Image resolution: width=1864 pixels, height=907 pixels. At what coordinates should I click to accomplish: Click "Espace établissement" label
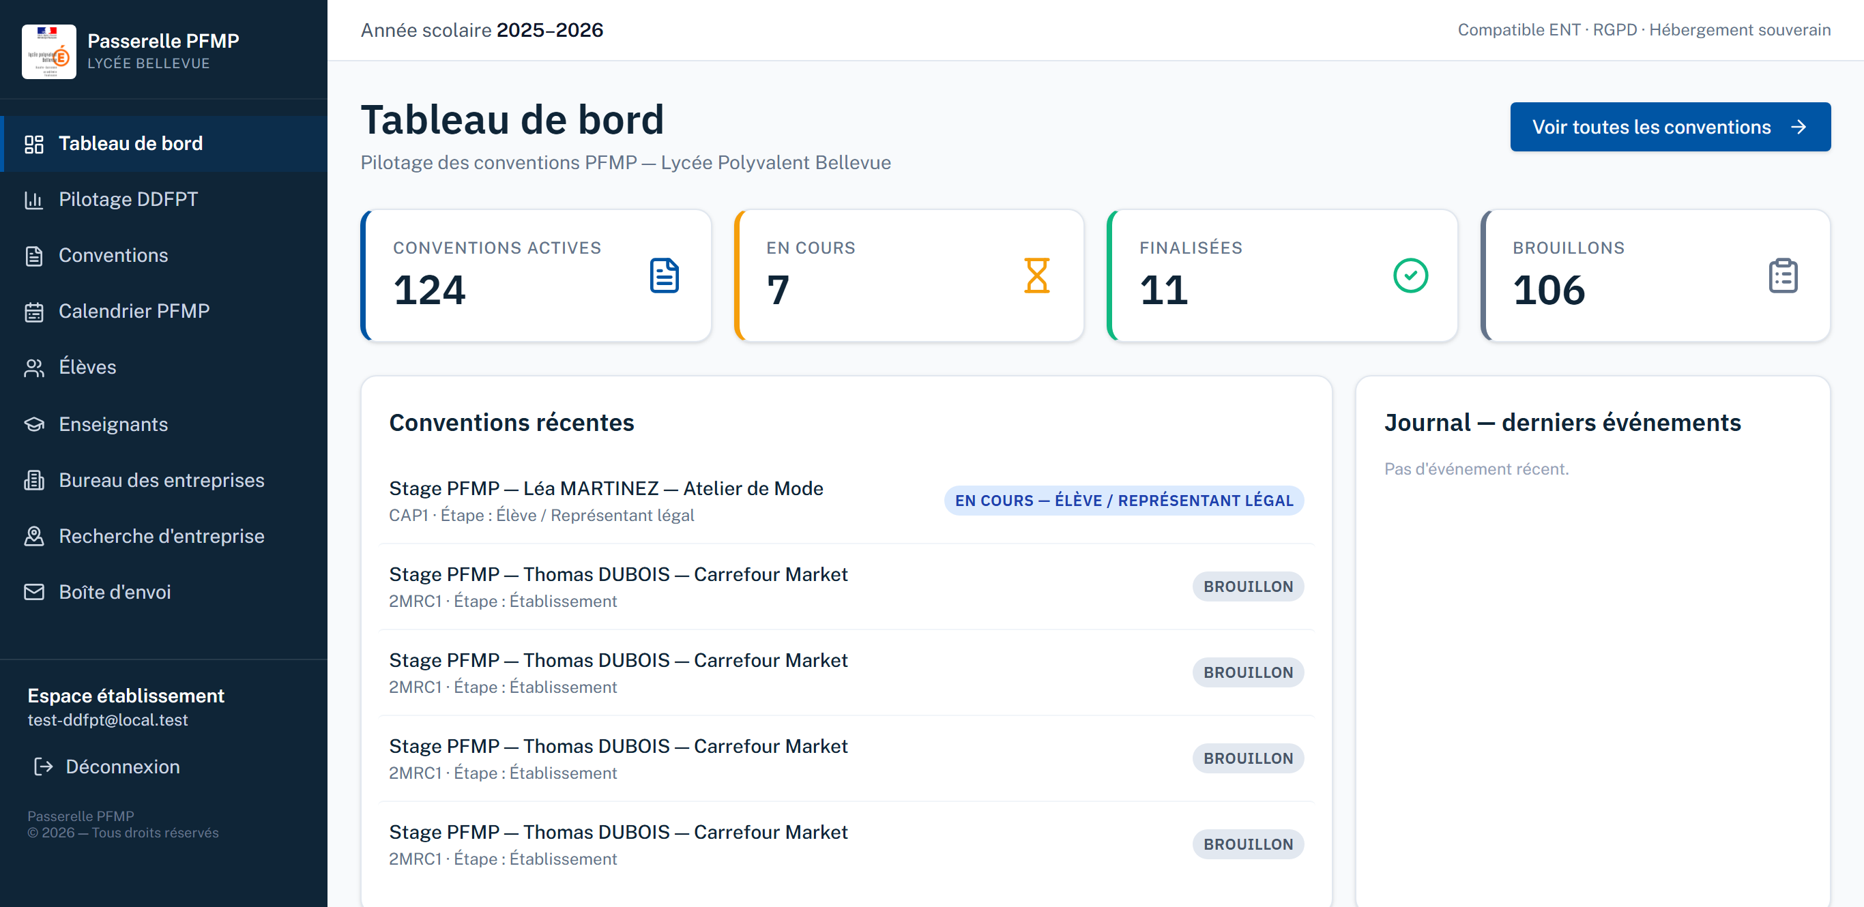pyautogui.click(x=126, y=696)
